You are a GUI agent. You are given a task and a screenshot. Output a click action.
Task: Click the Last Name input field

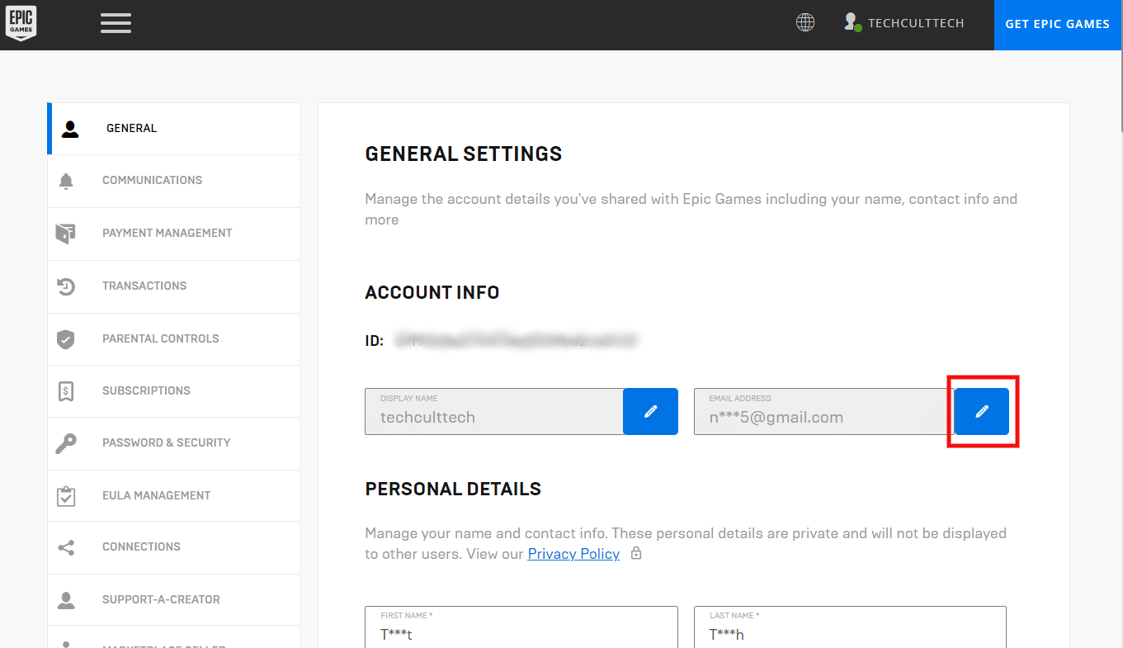850,627
